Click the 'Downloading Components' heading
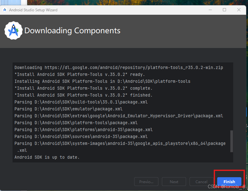This screenshot has width=248, height=191. (x=72, y=31)
